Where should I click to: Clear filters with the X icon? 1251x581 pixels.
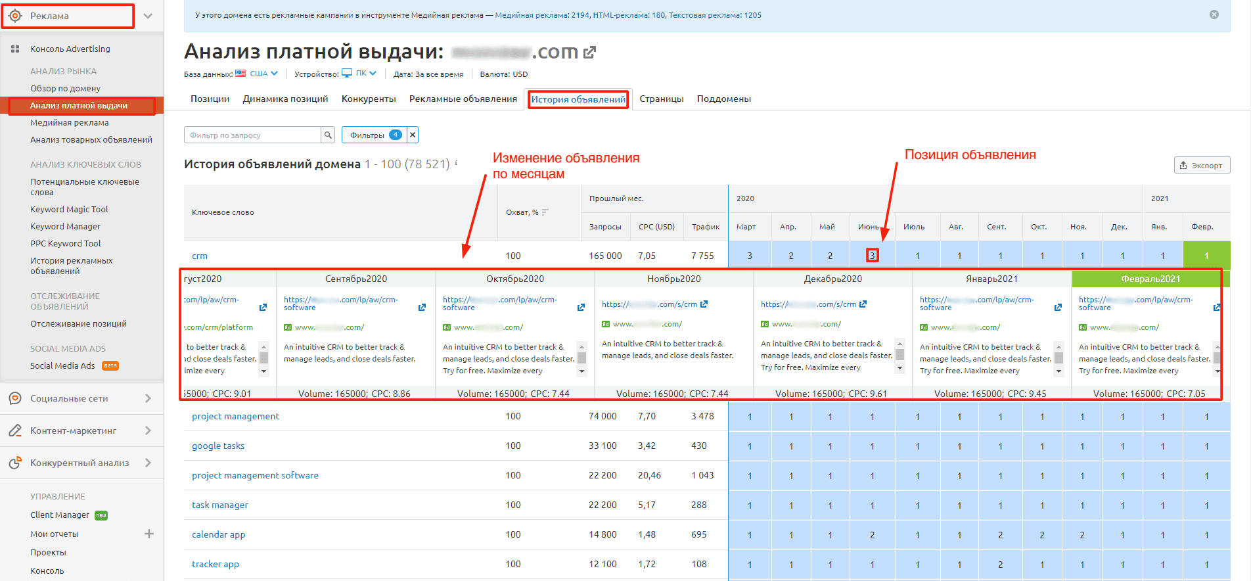(x=413, y=135)
